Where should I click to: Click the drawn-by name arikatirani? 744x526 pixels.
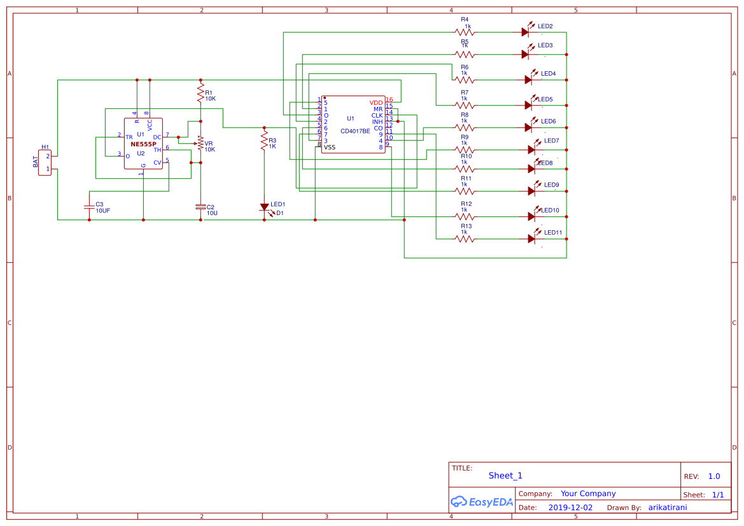pyautogui.click(x=668, y=508)
